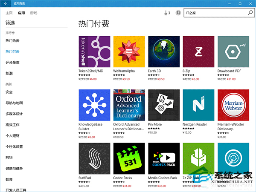Image resolution: width=256 pixels, height=192 pixels.
Task: Open the teal radar app tile
Action: pos(233,159)
